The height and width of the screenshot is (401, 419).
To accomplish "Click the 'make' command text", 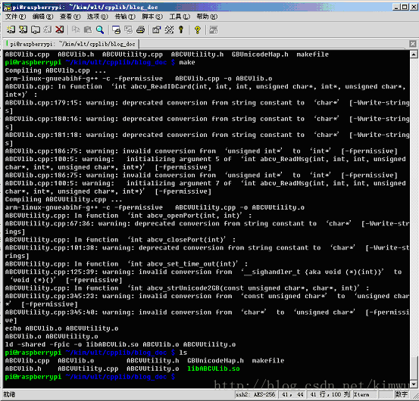I will coord(187,63).
